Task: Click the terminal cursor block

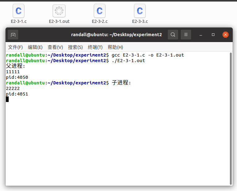Action: (x=7, y=99)
